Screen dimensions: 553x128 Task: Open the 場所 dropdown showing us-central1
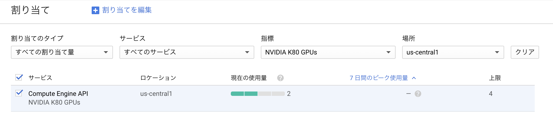[453, 52]
